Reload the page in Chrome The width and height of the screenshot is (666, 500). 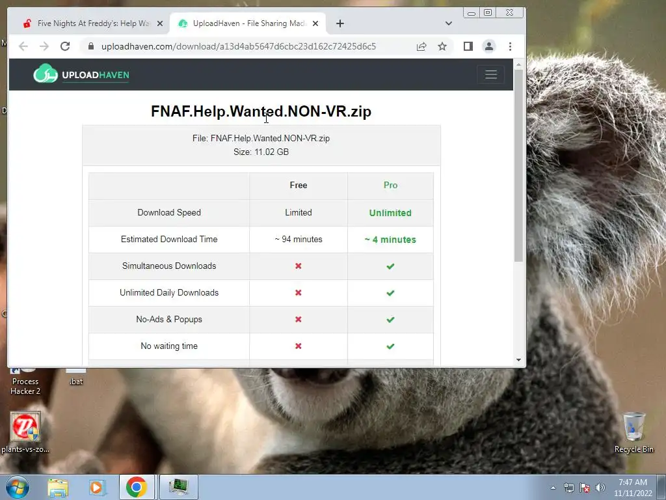(x=65, y=46)
